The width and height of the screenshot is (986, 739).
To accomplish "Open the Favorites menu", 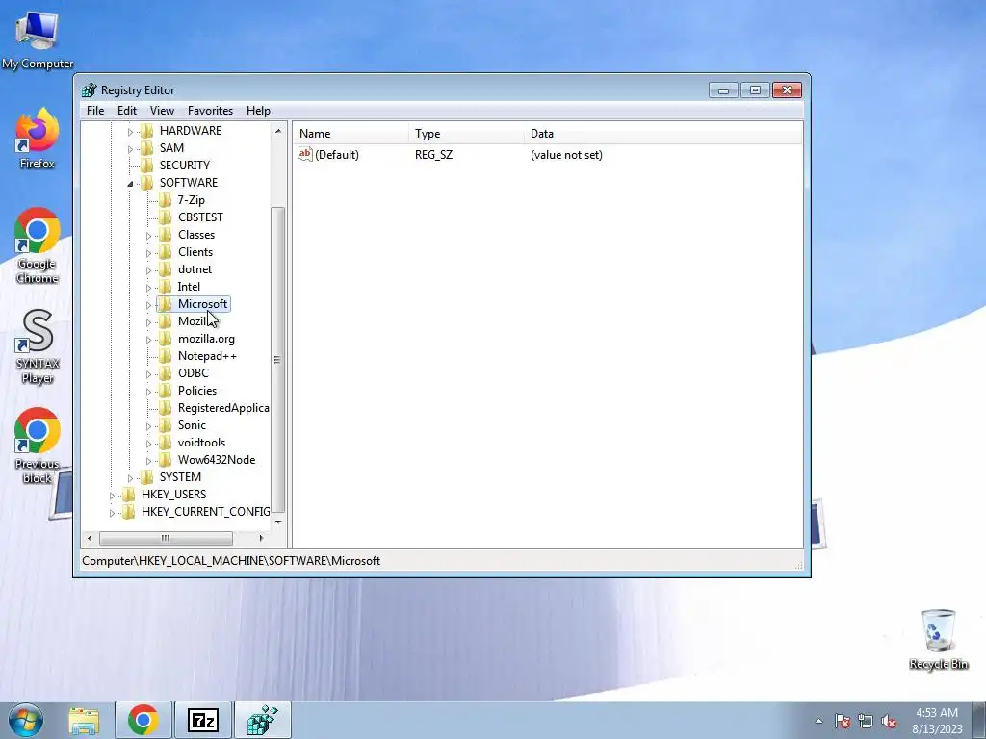I will (x=211, y=111).
